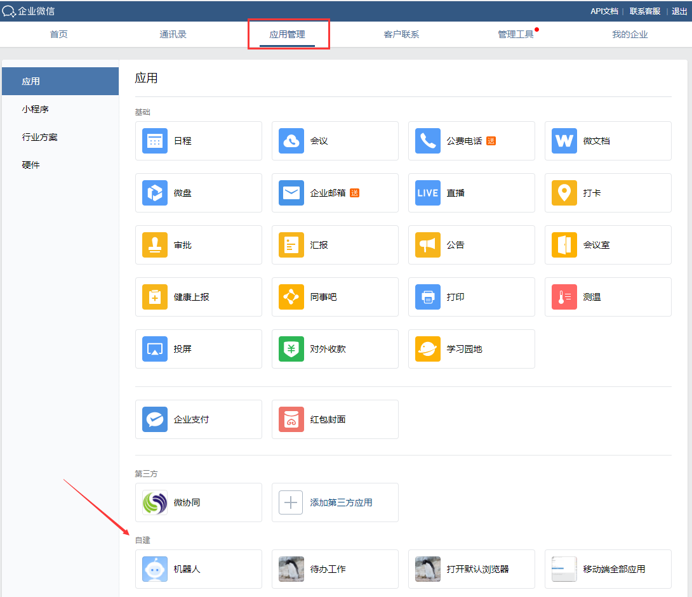Select the 微文档 W icon
The image size is (692, 597).
(x=564, y=141)
